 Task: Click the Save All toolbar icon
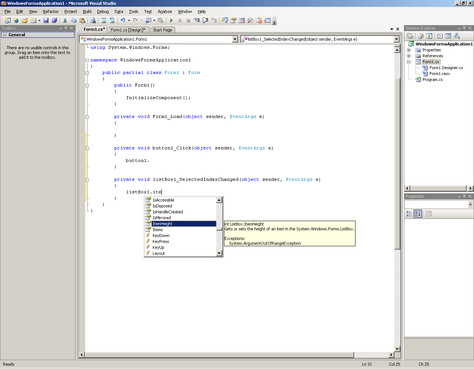pyautogui.click(x=54, y=20)
